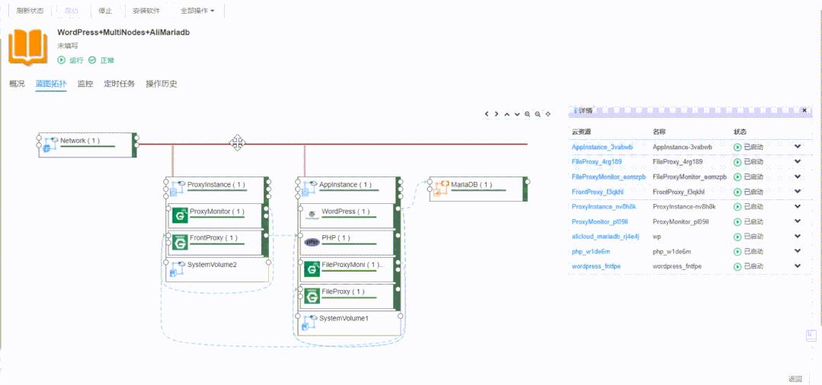Select the ProxyInstance node icon
This screenshot has width=822, height=385.
[x=178, y=188]
